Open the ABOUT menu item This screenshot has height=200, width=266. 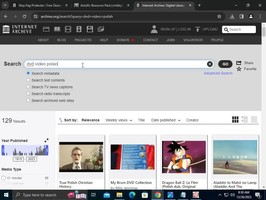tap(43, 40)
